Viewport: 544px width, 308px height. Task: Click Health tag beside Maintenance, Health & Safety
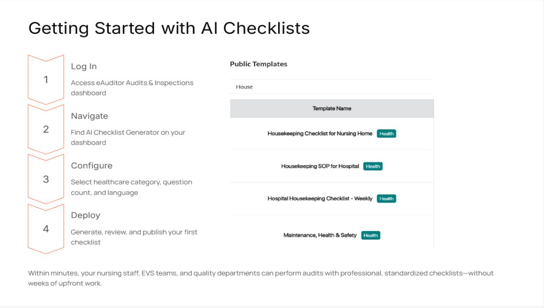point(371,235)
